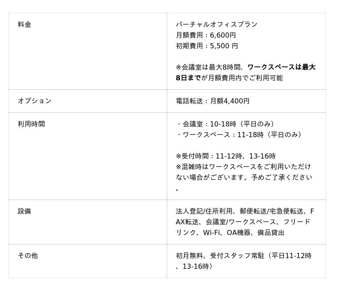Click the Wi-Fi text in 設備 row
The width and height of the screenshot is (342, 291).
point(211,233)
